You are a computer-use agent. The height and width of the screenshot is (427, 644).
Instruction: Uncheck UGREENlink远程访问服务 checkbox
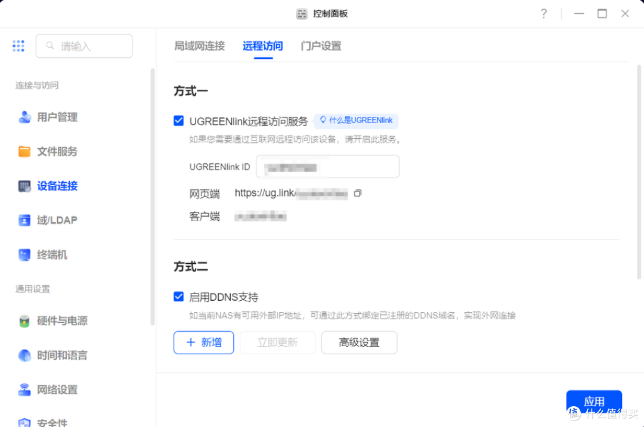179,120
